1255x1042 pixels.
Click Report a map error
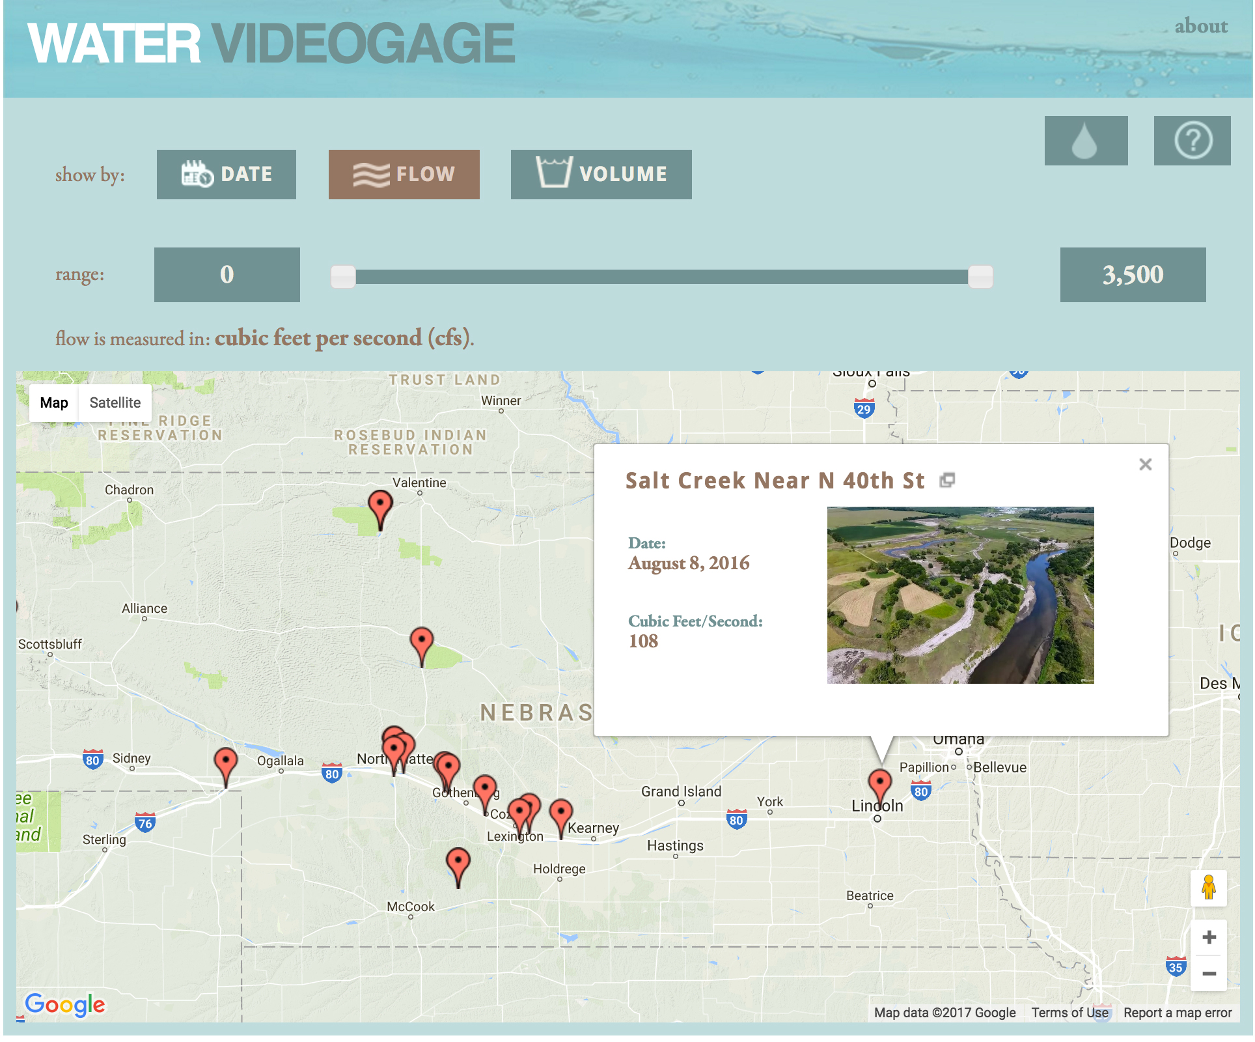[x=1178, y=1013]
